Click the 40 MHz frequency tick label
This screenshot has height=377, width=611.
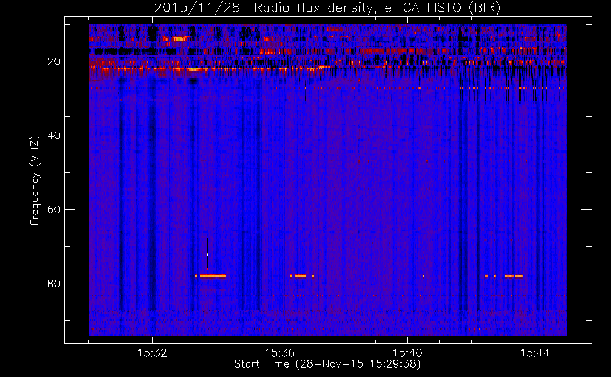54,135
